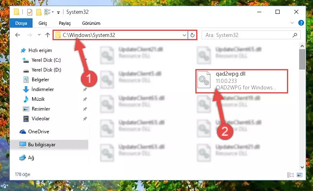
Task: Click the New folder quick access icon
Action: pos(39,12)
